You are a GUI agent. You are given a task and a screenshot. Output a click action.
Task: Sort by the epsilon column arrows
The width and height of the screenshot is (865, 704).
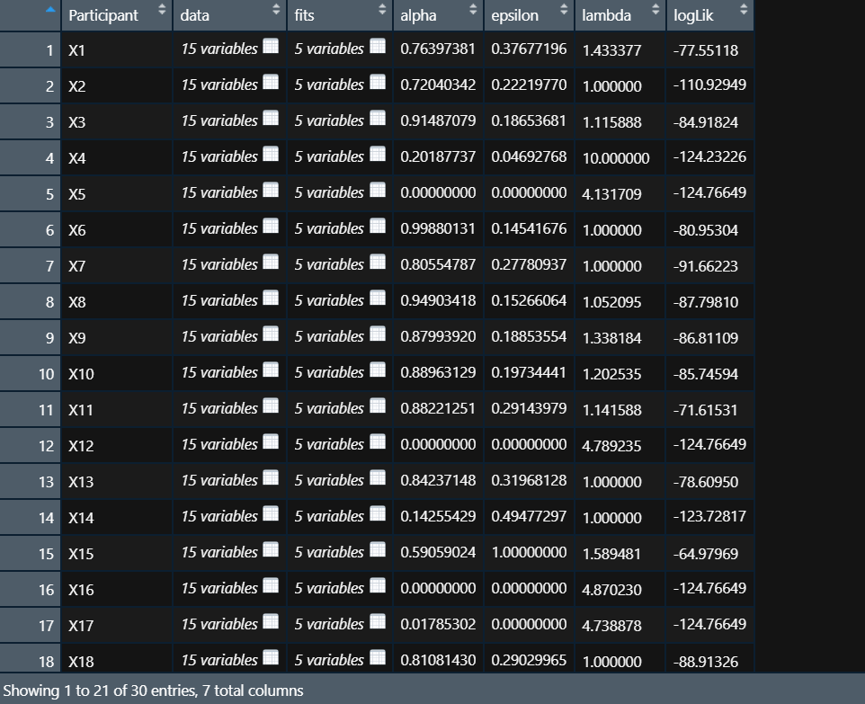tap(564, 9)
